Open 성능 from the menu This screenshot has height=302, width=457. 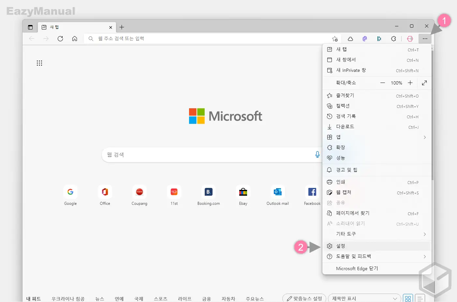(x=376, y=158)
